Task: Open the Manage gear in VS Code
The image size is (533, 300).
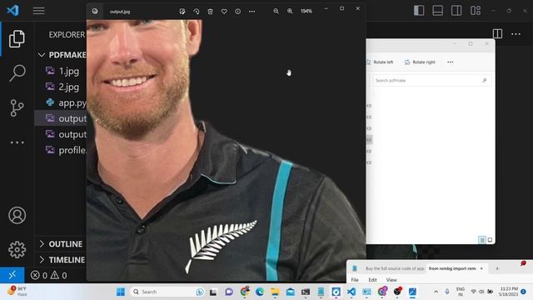Action: coord(17,250)
